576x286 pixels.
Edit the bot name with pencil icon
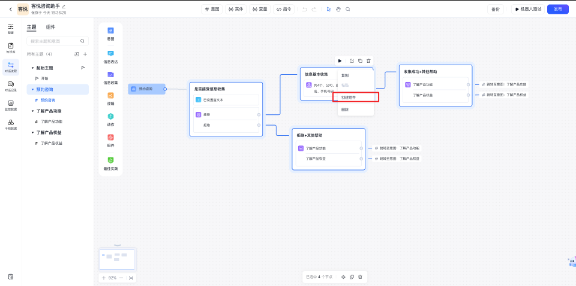coord(64,6)
